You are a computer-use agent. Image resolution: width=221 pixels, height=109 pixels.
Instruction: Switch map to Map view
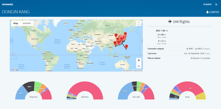coord(16,23)
